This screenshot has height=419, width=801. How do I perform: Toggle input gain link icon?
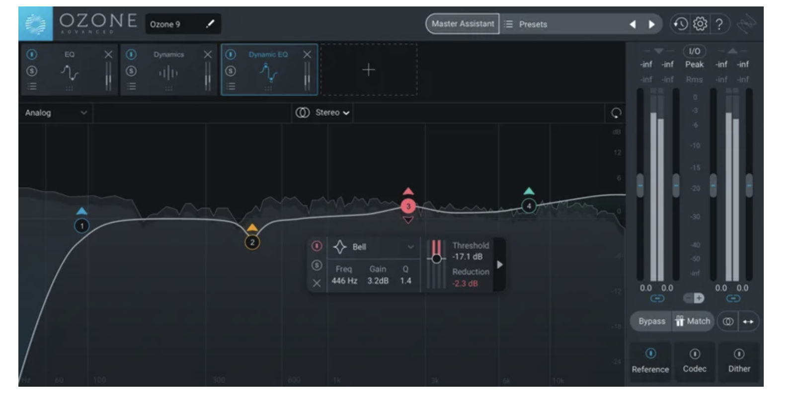click(x=657, y=298)
